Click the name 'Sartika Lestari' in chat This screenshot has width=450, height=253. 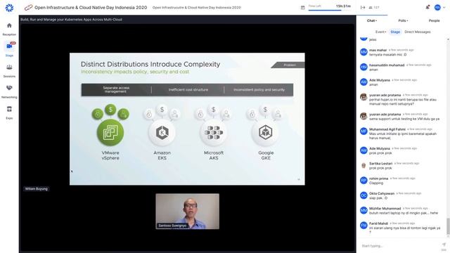coord(380,163)
